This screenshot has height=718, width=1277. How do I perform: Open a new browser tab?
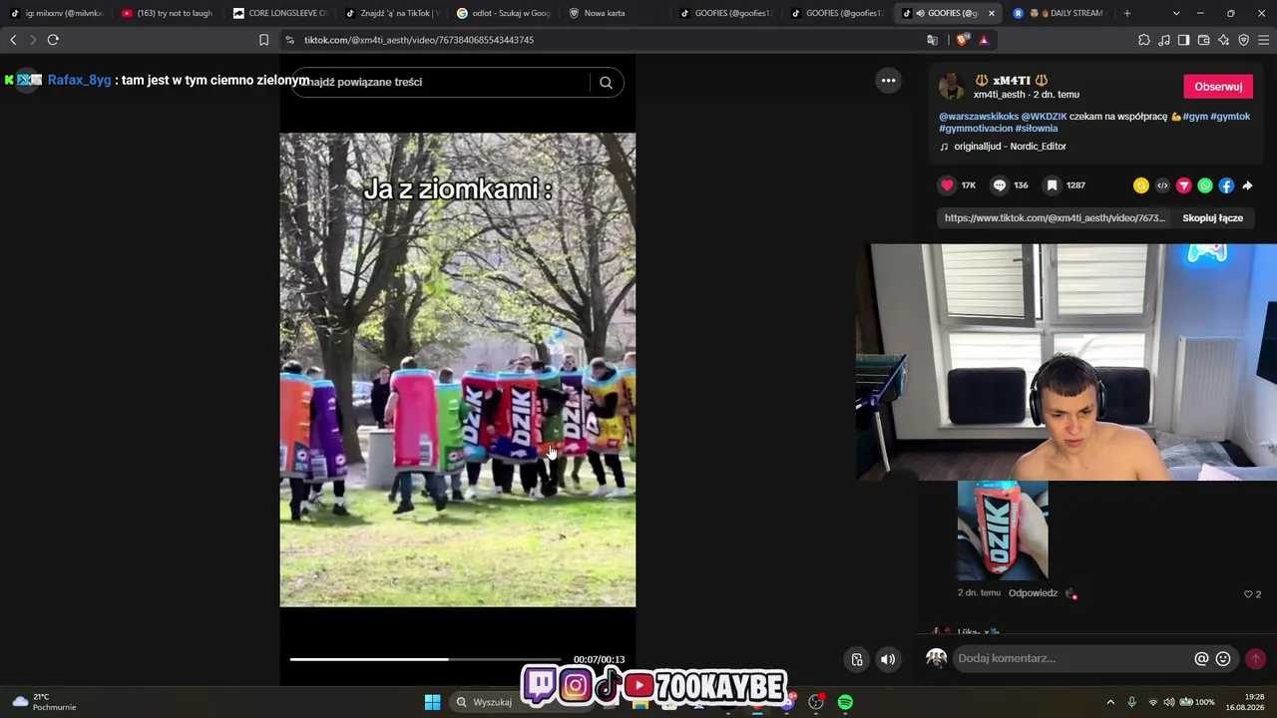(1127, 13)
